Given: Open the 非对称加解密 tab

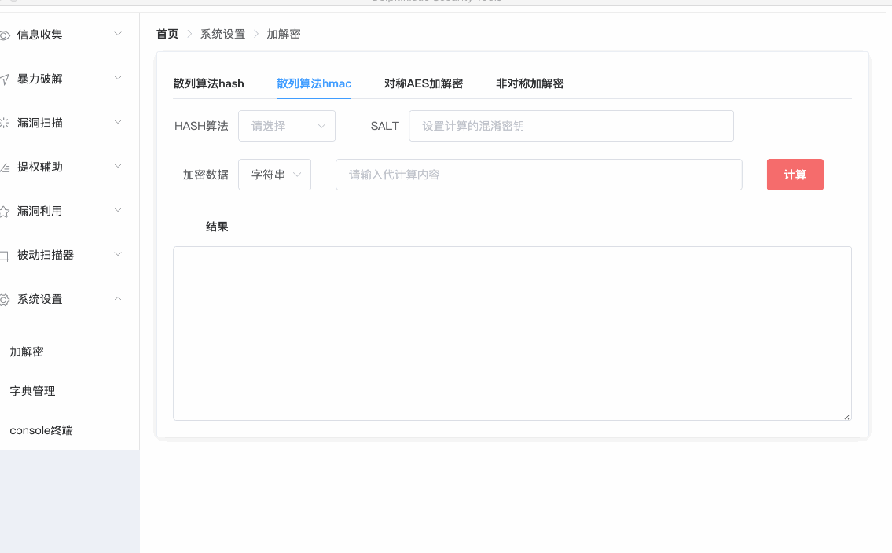Looking at the screenshot, I should (x=529, y=83).
